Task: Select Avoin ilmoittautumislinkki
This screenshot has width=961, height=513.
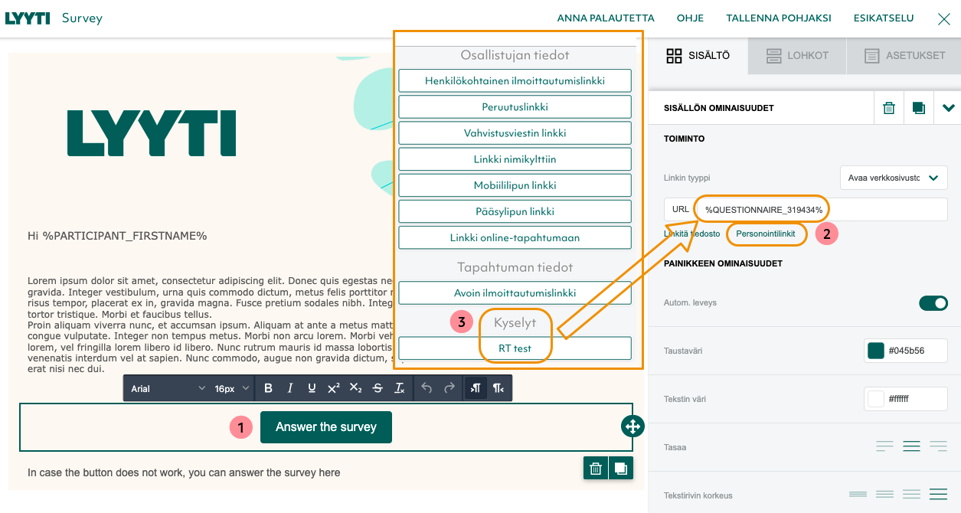Action: pos(515,292)
